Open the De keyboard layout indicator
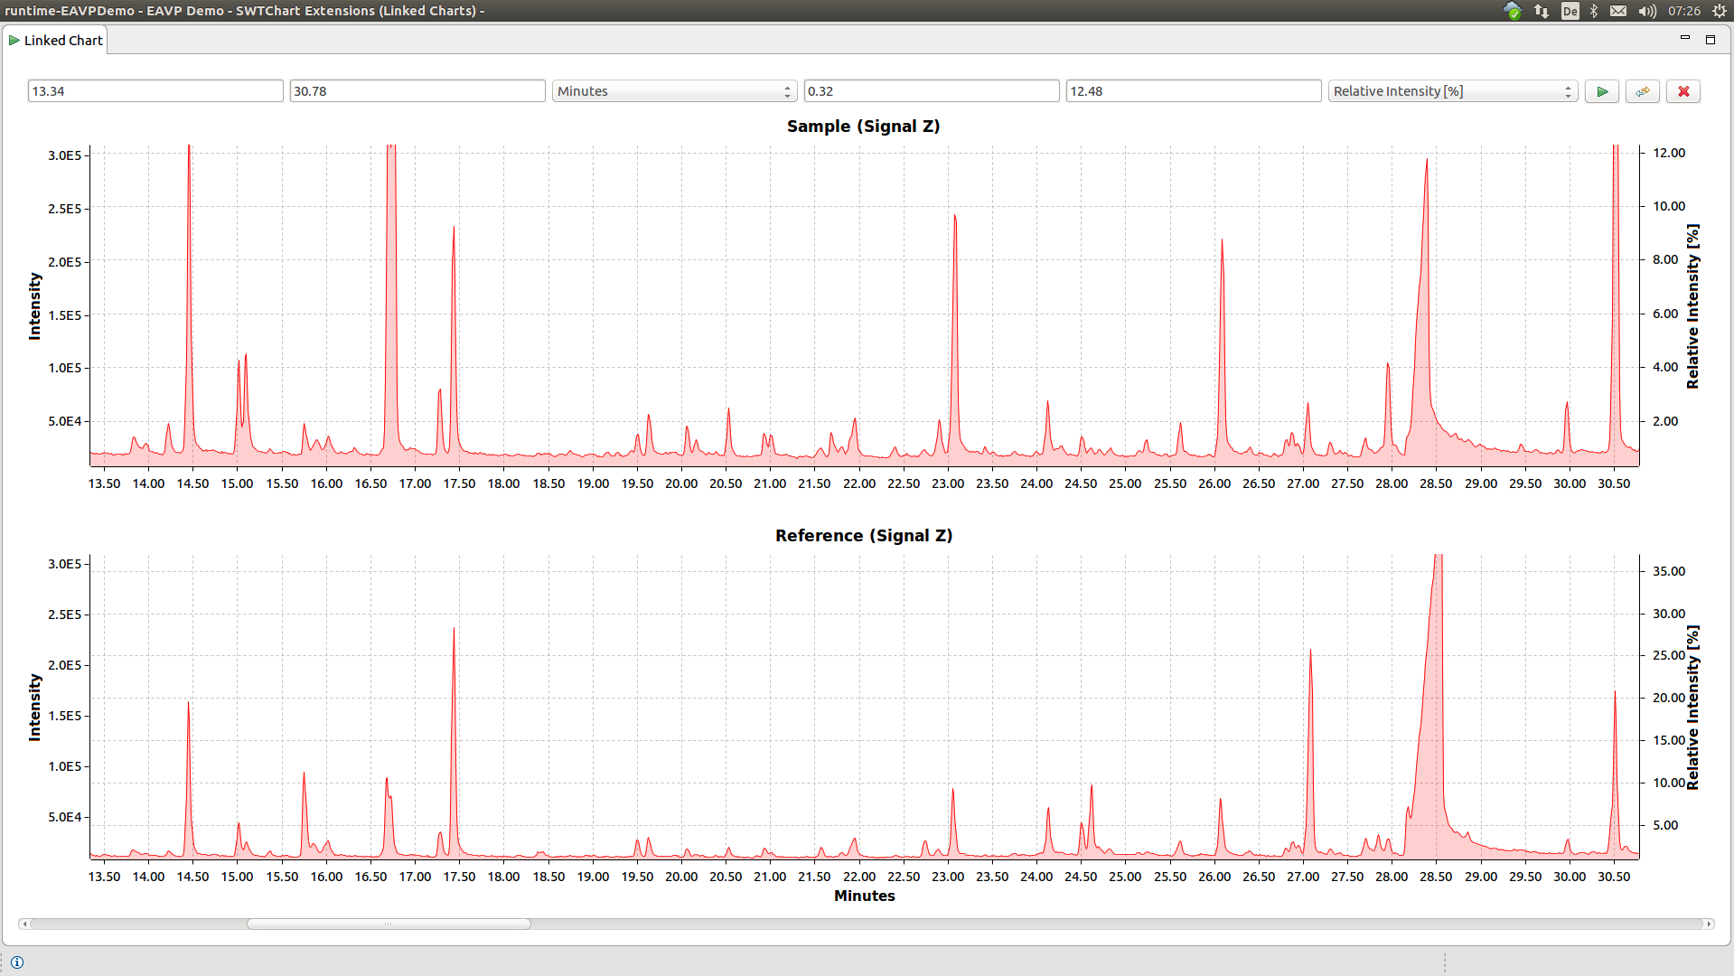1734x976 pixels. [1570, 11]
